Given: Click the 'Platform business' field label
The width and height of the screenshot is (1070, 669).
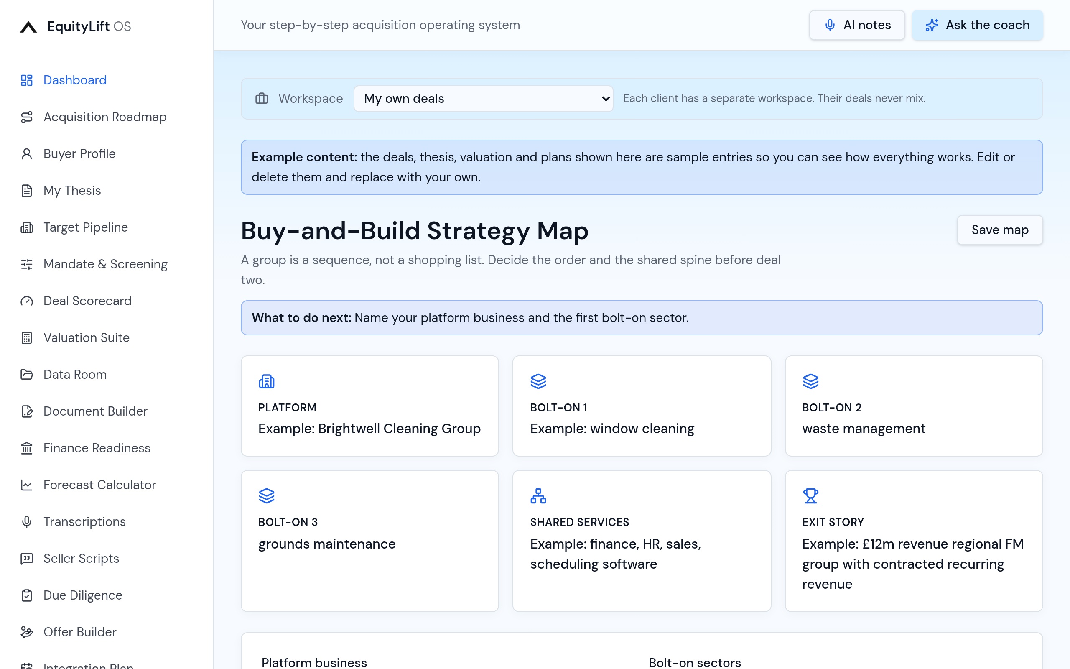Looking at the screenshot, I should 314,662.
